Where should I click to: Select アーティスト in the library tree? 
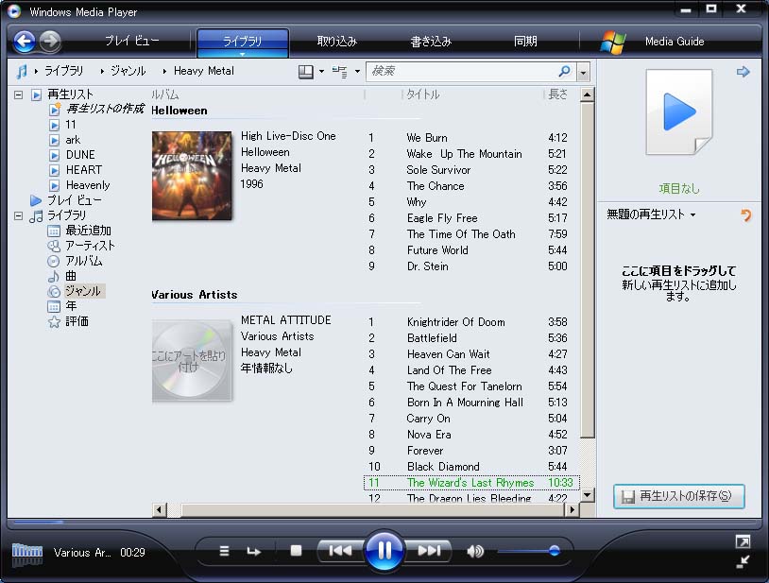pos(90,246)
